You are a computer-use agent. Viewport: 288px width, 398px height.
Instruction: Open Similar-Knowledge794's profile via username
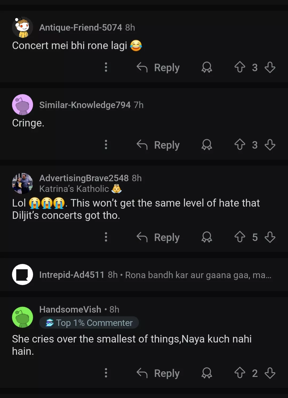(85, 105)
